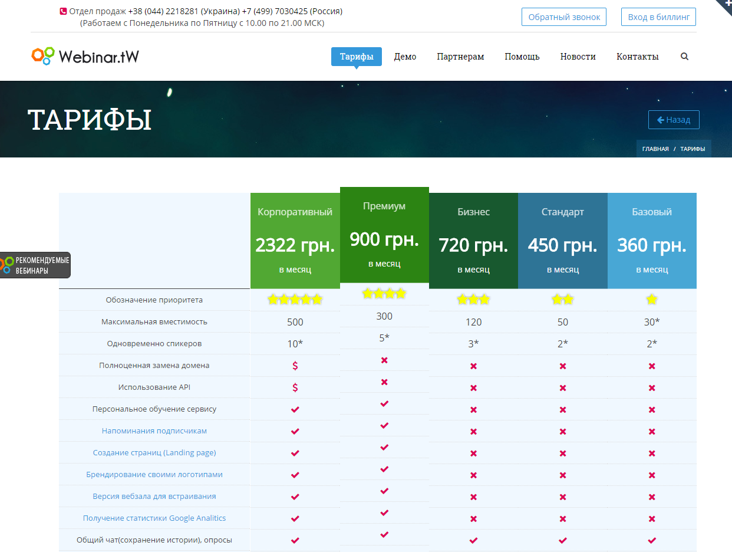
Task: Click the Вход в биллинг button
Action: (658, 17)
